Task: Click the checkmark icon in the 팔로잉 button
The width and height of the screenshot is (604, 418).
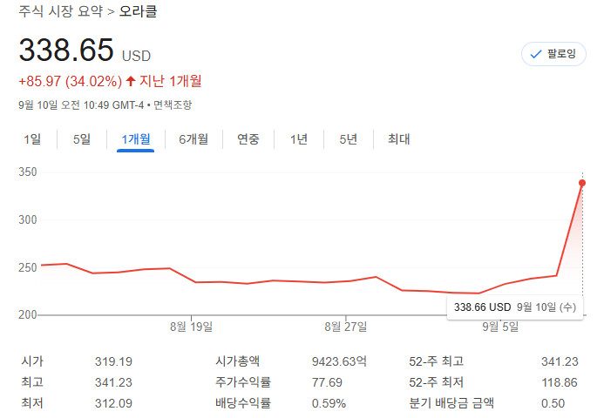Action: (x=536, y=54)
